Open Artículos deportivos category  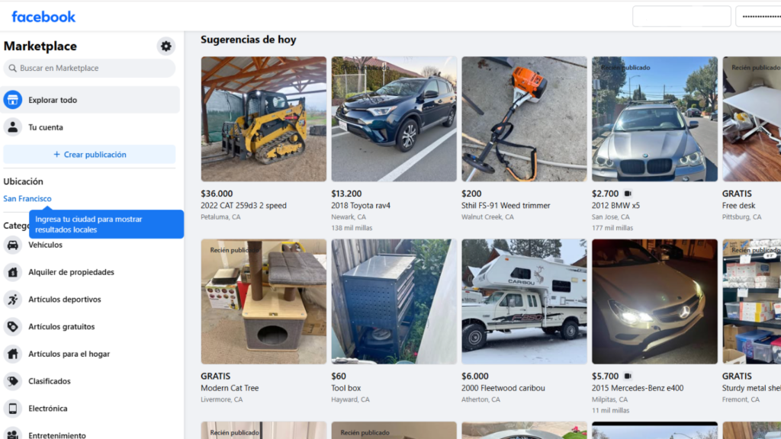click(x=90, y=299)
